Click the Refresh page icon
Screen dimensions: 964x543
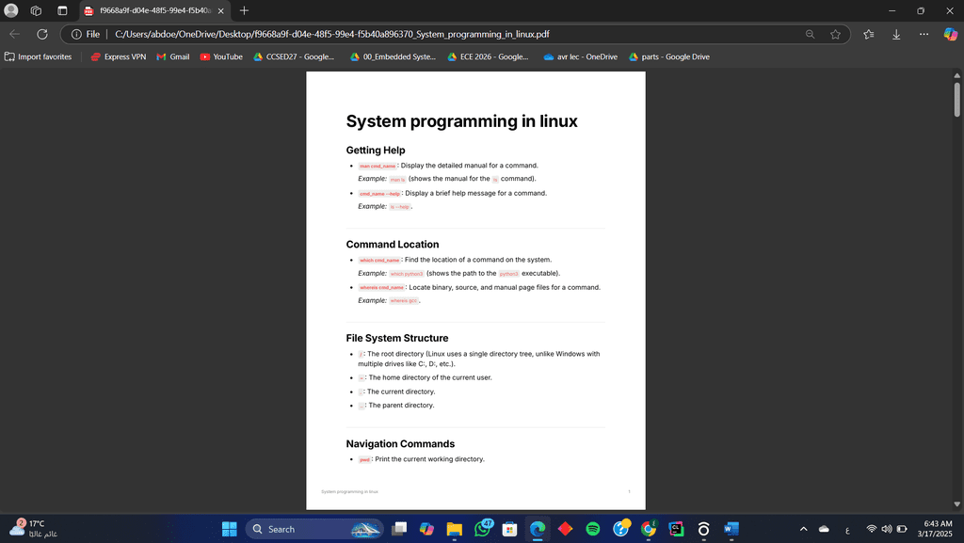41,35
